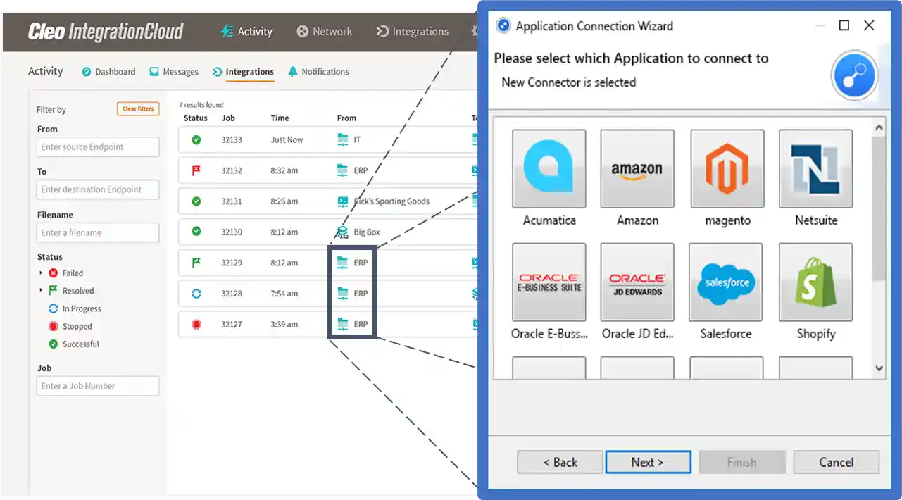The image size is (902, 500).
Task: Click green check status icon for job 32130
Action: coord(196,232)
